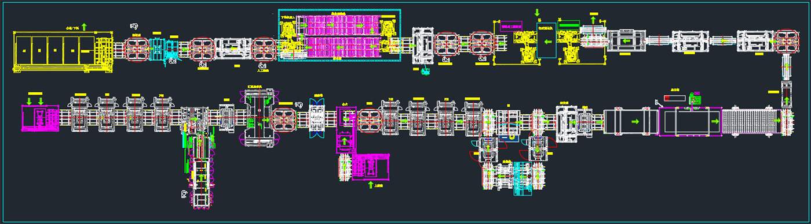The image size is (811, 224).
Task: Select the tall teal rectangle with a left arrow
Action: pos(546,40)
